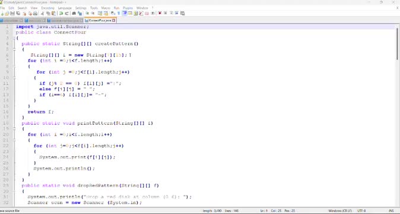Click the Cut toolbar icon

[x=42, y=13]
